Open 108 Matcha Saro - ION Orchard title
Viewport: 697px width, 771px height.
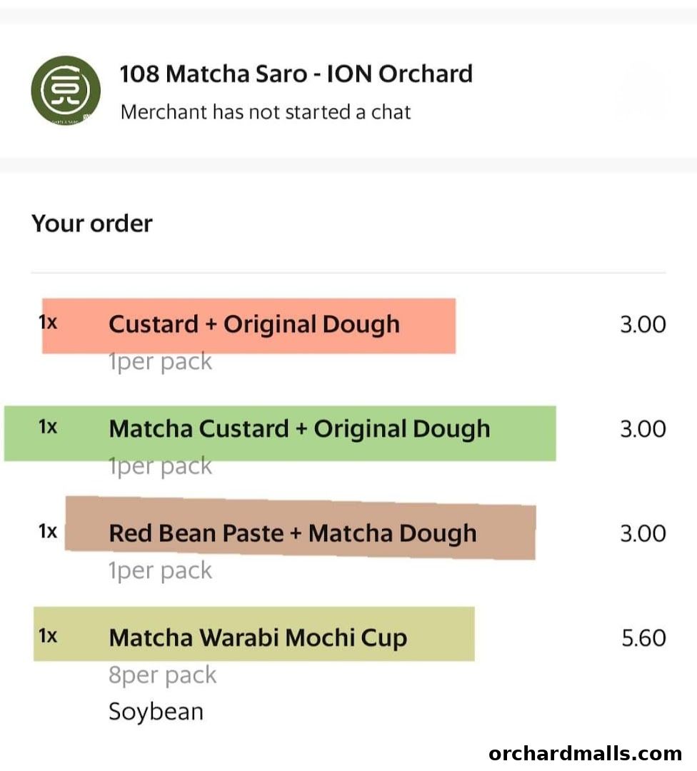tap(296, 74)
